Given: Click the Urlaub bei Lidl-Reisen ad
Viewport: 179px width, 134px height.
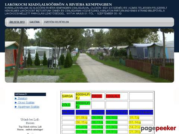Looking at the screenshot, I should click(30, 121).
